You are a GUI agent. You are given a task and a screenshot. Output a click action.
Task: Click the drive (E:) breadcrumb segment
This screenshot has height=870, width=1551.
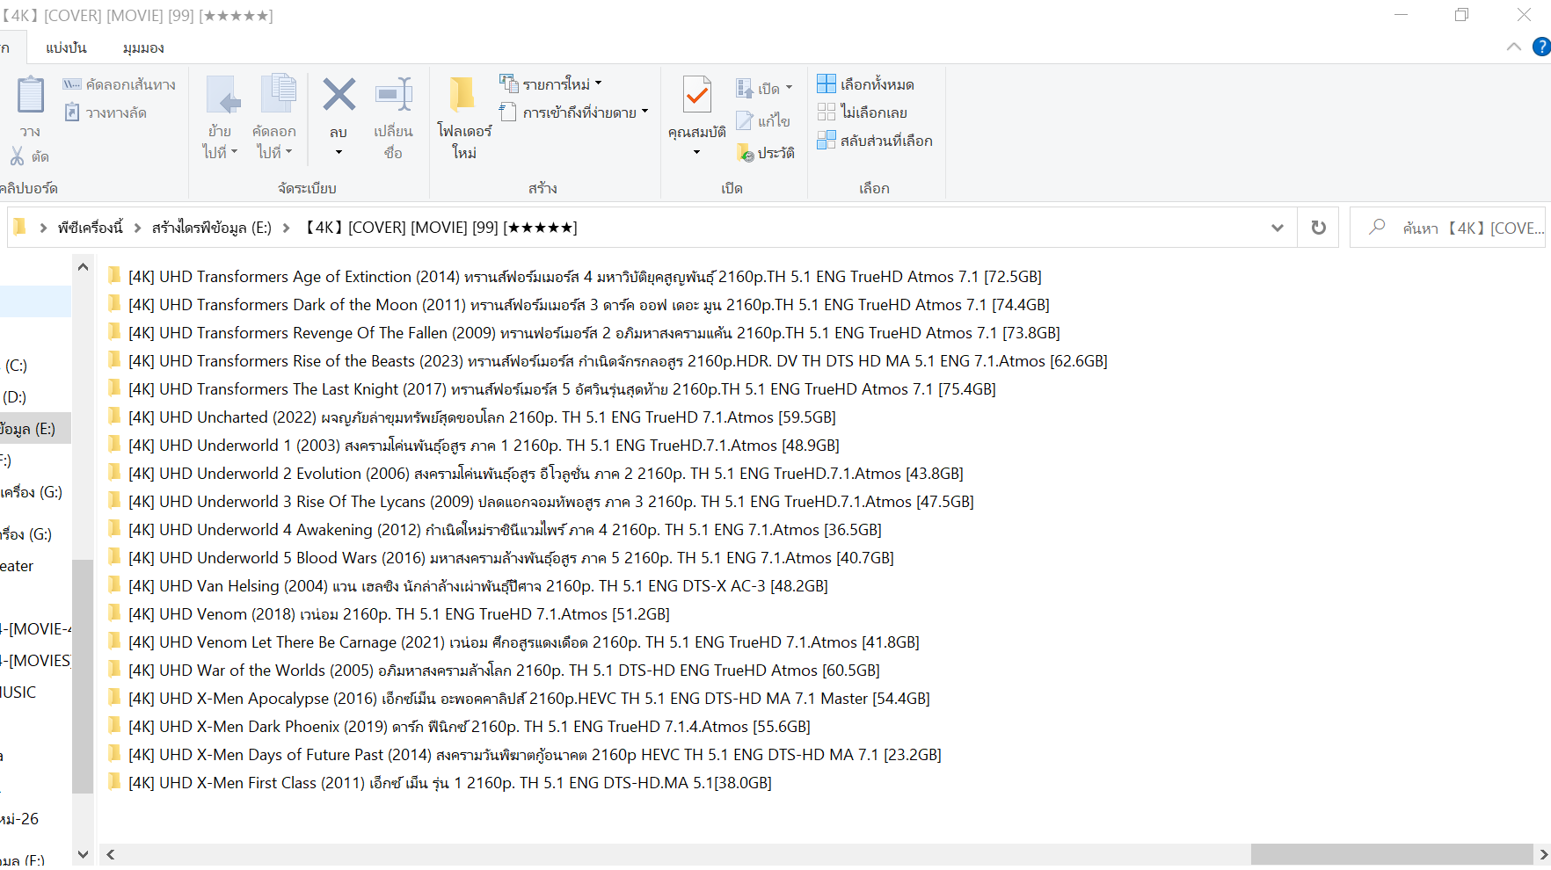211,228
